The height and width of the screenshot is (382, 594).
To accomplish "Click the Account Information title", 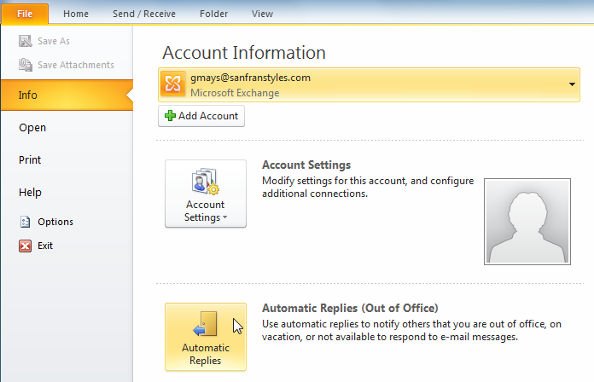I will click(244, 53).
